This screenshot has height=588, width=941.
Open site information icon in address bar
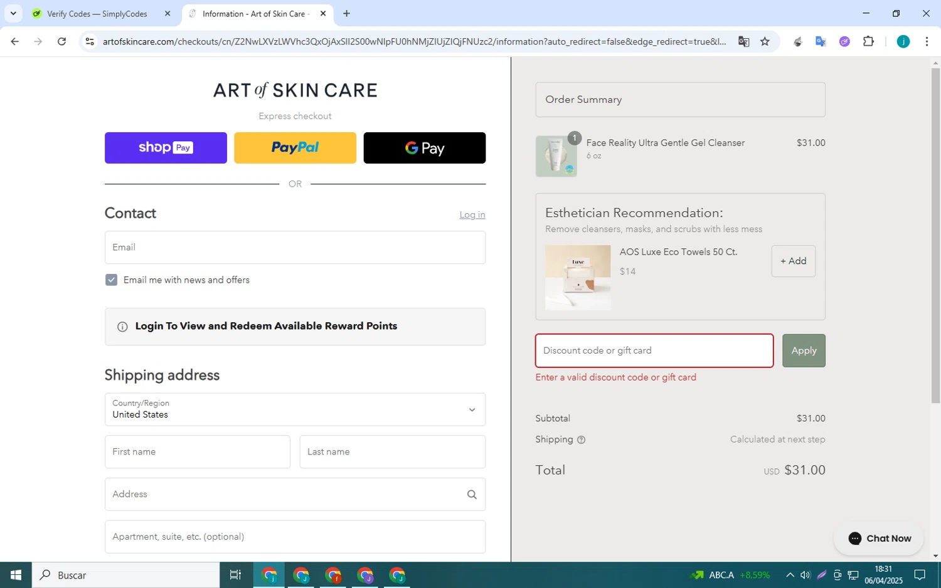click(x=90, y=41)
